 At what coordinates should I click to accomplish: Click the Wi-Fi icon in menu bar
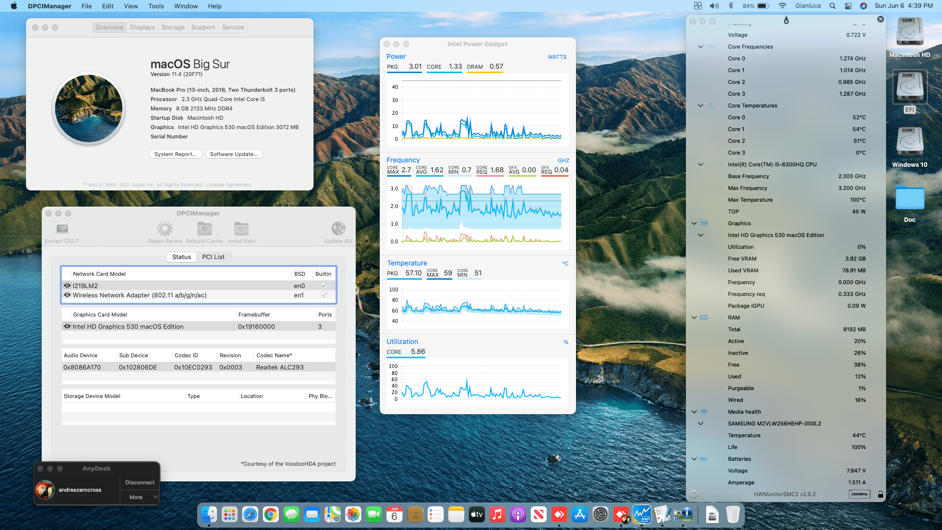click(783, 6)
